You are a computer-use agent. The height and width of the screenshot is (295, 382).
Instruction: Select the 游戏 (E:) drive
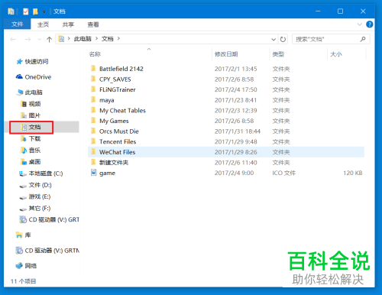pos(40,196)
